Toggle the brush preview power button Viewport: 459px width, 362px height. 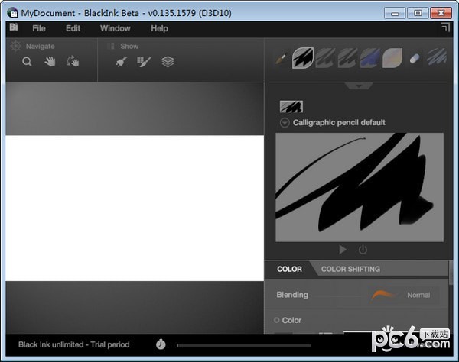363,250
